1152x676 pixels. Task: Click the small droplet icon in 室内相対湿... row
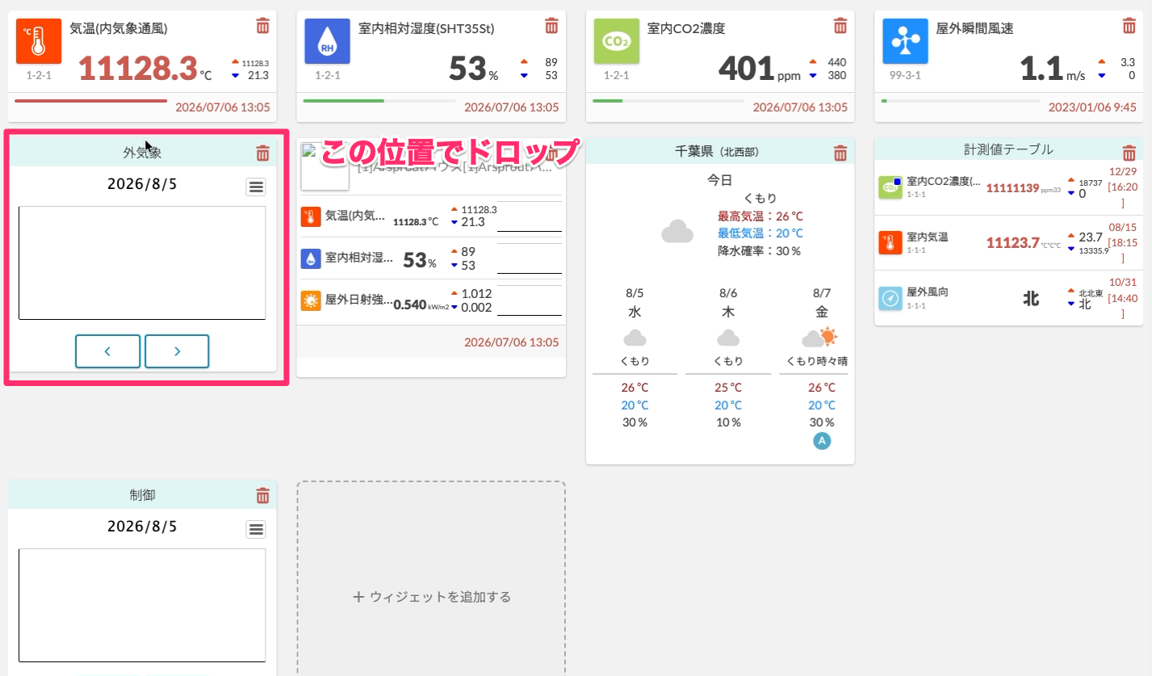pos(311,258)
